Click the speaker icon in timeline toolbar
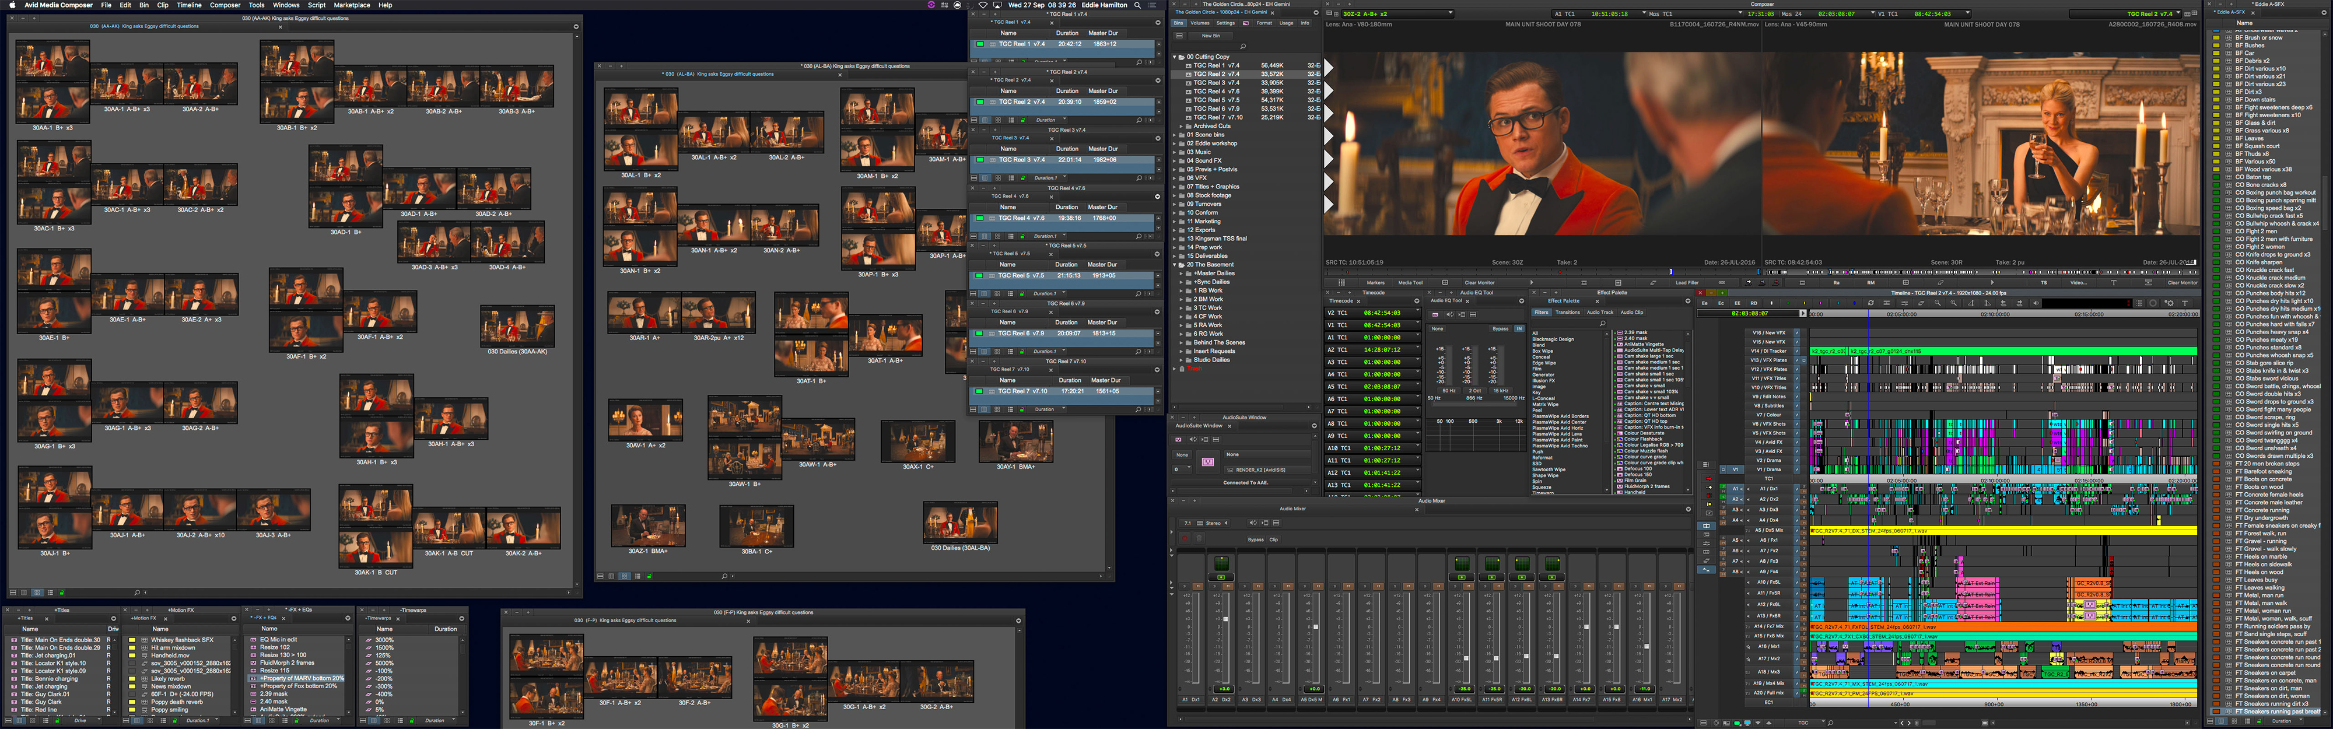This screenshot has width=2333, height=729. pyautogui.click(x=2036, y=303)
